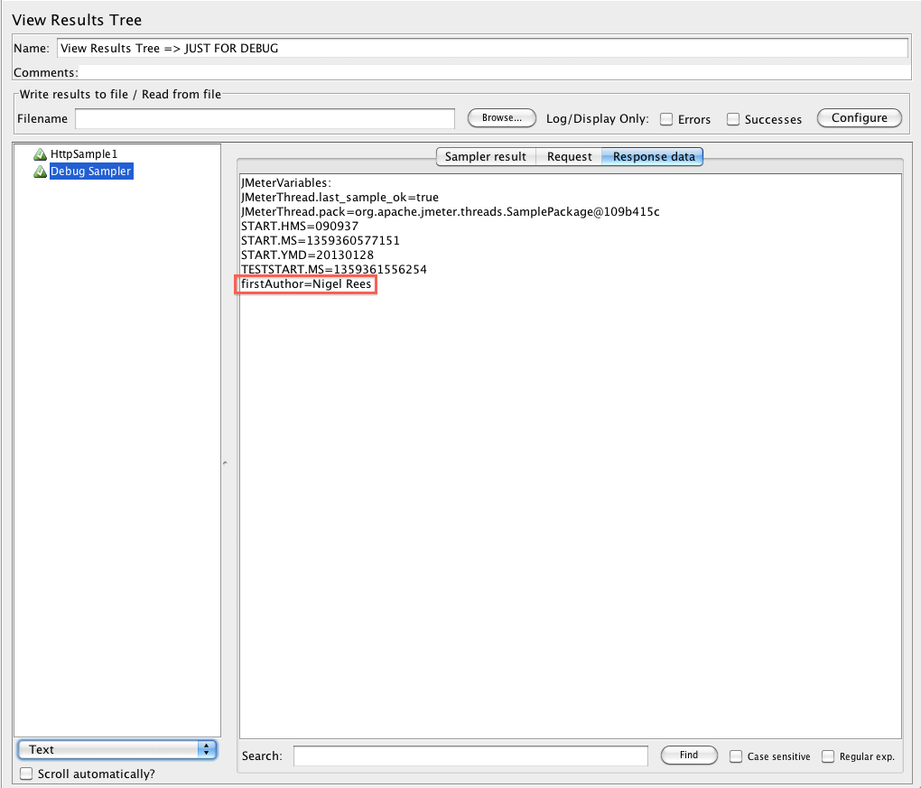Open the Response data tab
The height and width of the screenshot is (788, 921).
coord(654,157)
